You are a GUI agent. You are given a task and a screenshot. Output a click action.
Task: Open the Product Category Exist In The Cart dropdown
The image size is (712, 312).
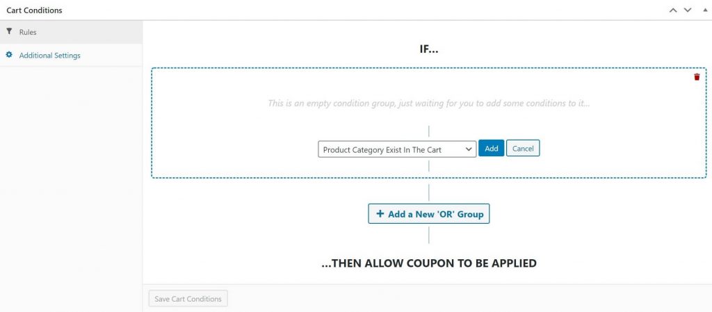397,149
